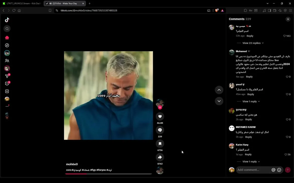The image size is (294, 183).
Task: Like the comment with 143 likes
Action: (284, 36)
